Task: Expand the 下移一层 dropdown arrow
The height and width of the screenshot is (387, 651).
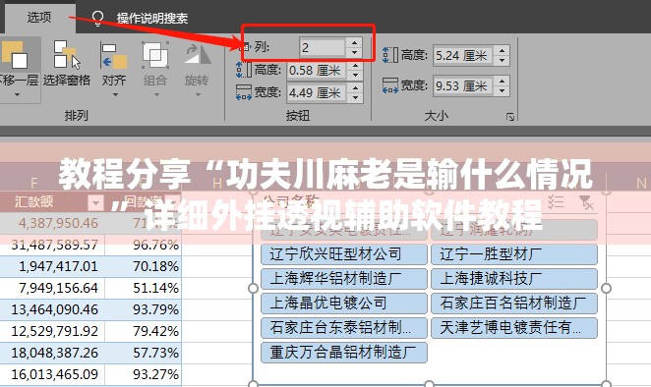Action: pyautogui.click(x=17, y=94)
